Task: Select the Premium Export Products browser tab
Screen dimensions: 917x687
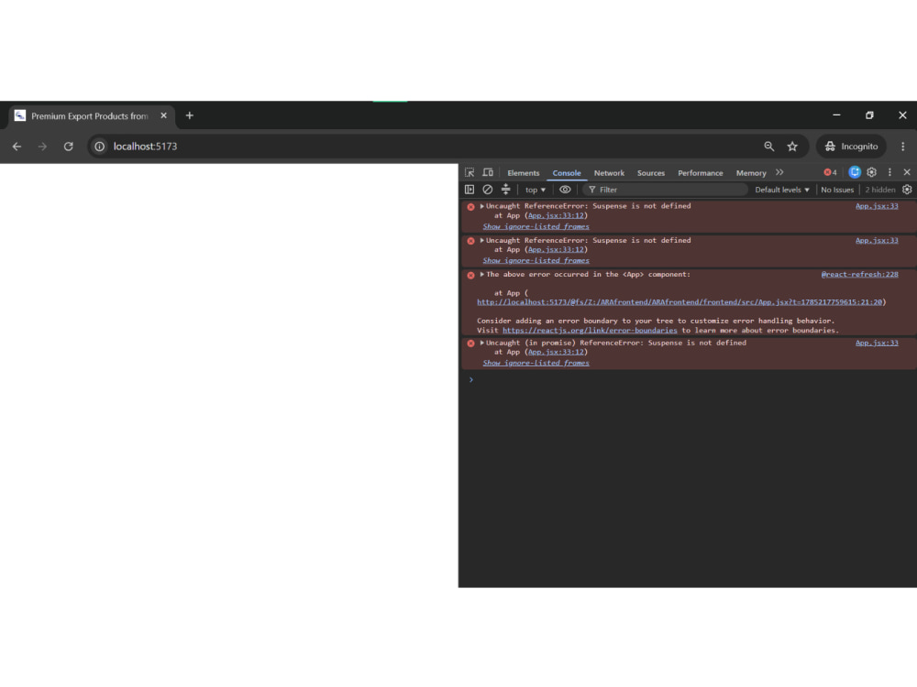Action: (91, 115)
